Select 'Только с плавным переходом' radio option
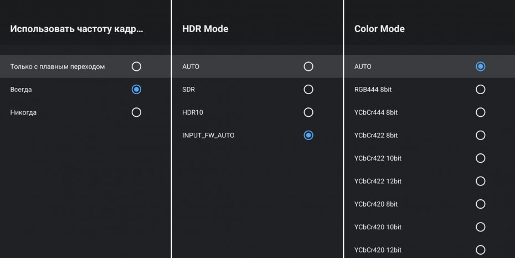The height and width of the screenshot is (258, 515). (136, 66)
